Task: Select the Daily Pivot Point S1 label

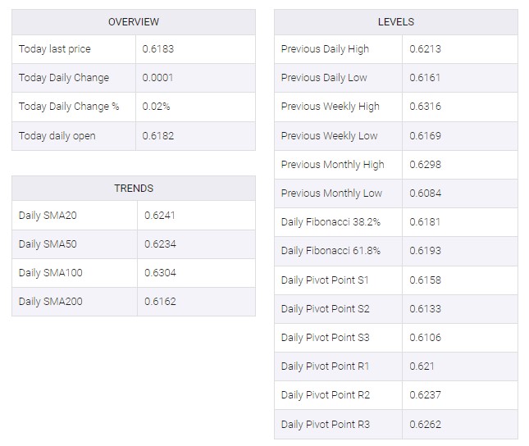Action: 325,280
